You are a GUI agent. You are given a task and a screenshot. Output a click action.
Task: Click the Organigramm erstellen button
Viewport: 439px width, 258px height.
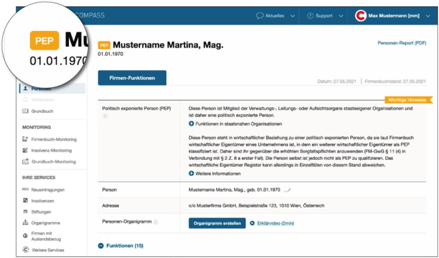217,223
